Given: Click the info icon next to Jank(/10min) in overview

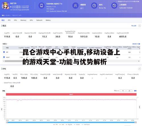Looking at the screenshot, I should [21, 33].
